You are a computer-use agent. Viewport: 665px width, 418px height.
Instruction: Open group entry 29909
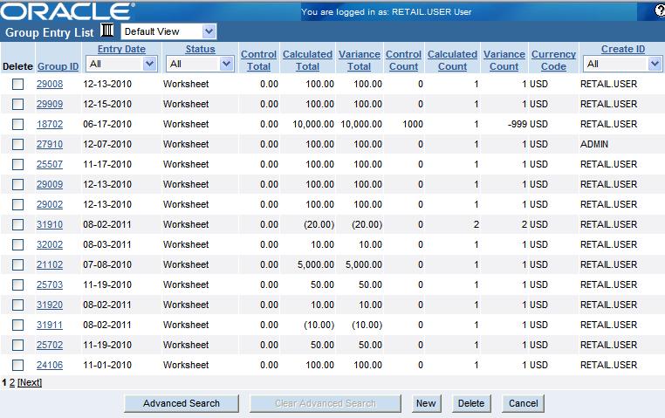(x=50, y=104)
